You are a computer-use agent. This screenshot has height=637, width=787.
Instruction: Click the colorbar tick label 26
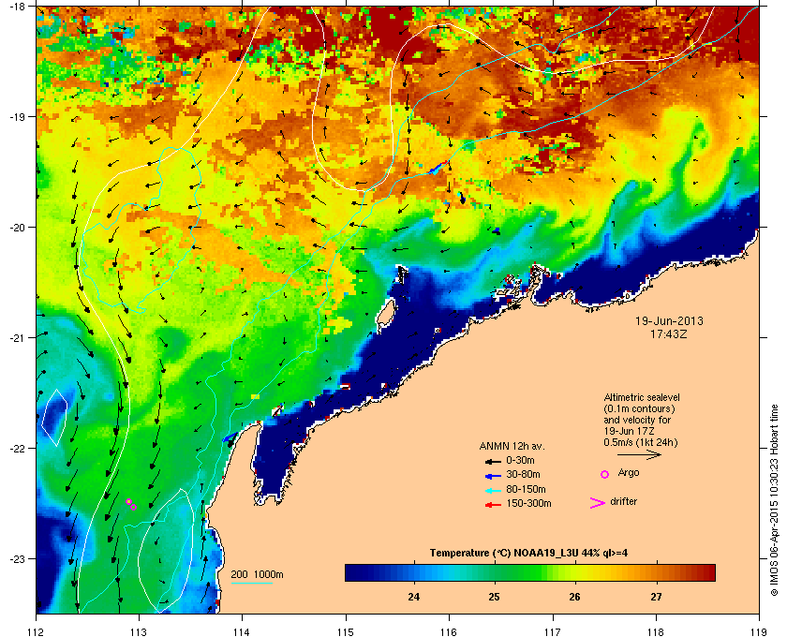tap(574, 597)
